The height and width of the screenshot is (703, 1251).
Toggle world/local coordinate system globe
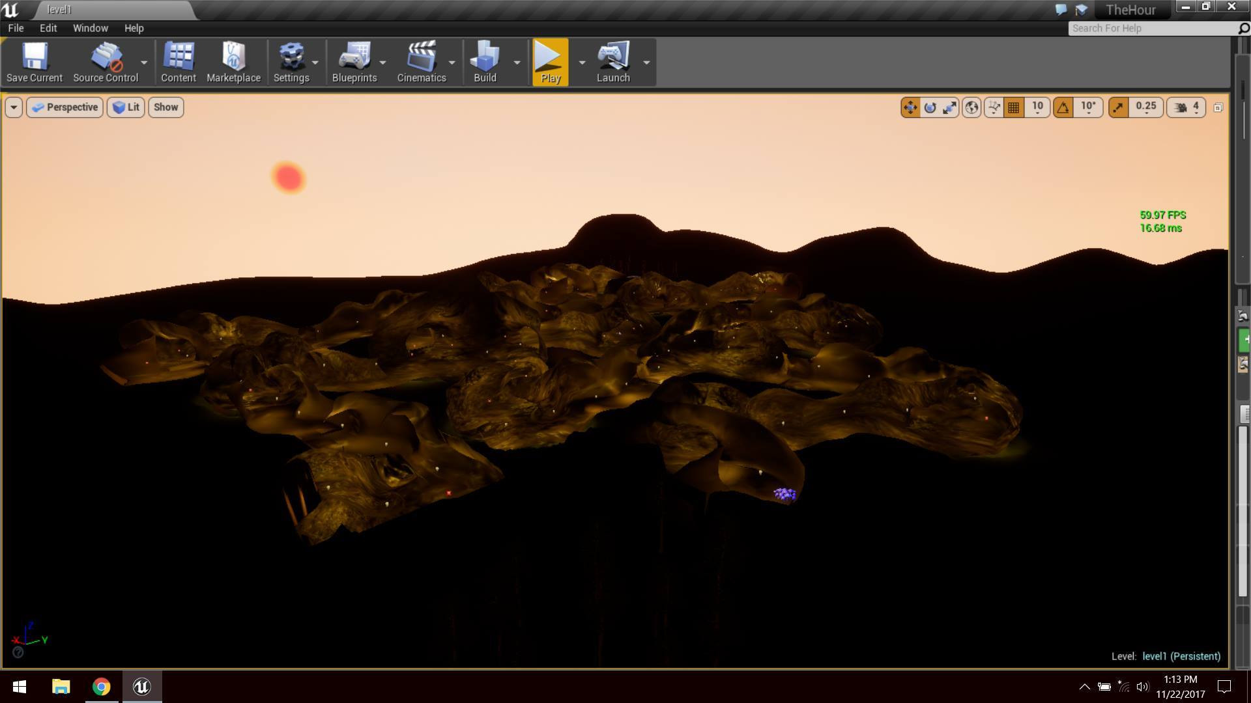click(971, 107)
